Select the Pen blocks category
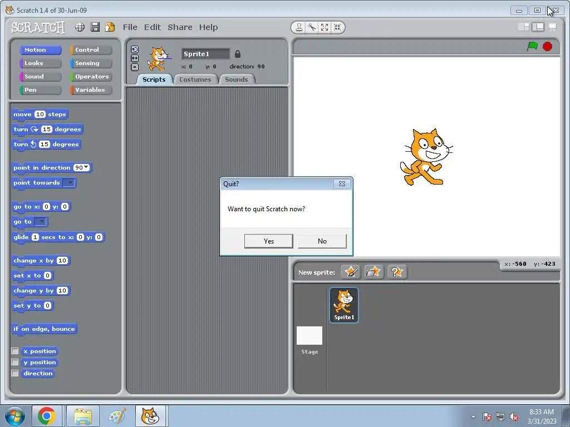Viewport: 570px width, 427px height. click(40, 90)
